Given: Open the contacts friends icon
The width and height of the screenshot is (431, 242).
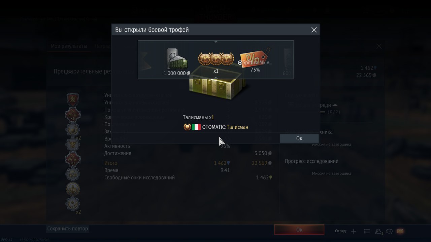Looking at the screenshot, I should pyautogui.click(x=379, y=231).
